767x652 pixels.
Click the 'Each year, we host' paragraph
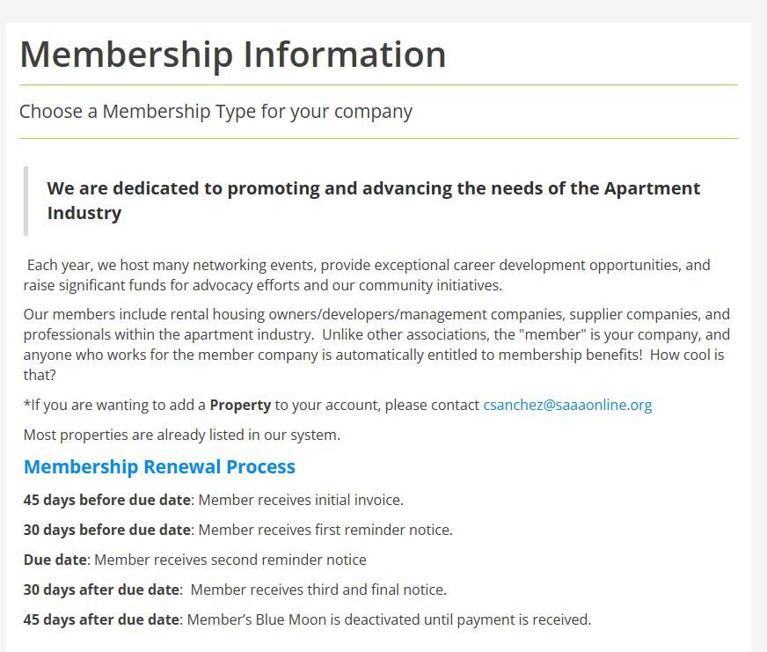367,275
